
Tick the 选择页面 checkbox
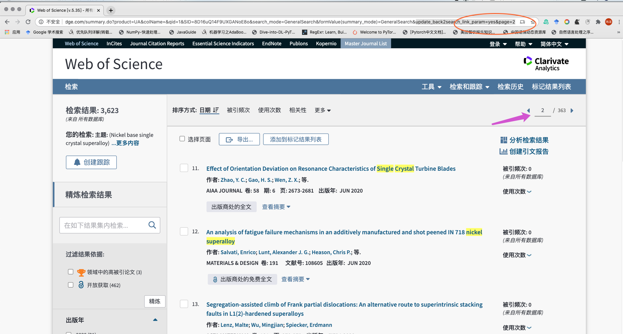click(182, 139)
